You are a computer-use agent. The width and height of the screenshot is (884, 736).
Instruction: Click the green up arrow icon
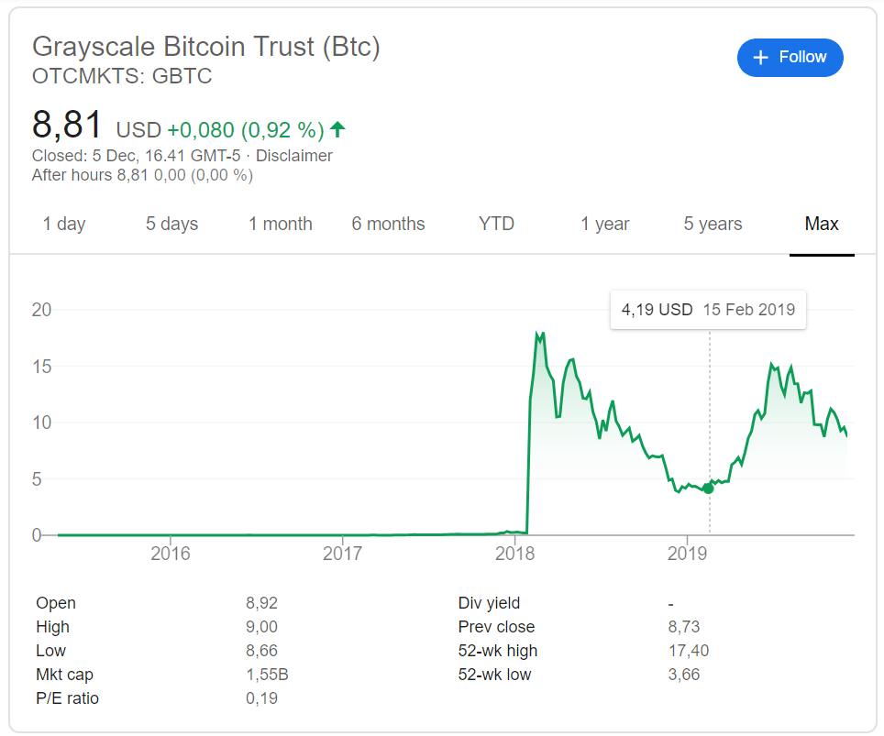[x=337, y=129]
